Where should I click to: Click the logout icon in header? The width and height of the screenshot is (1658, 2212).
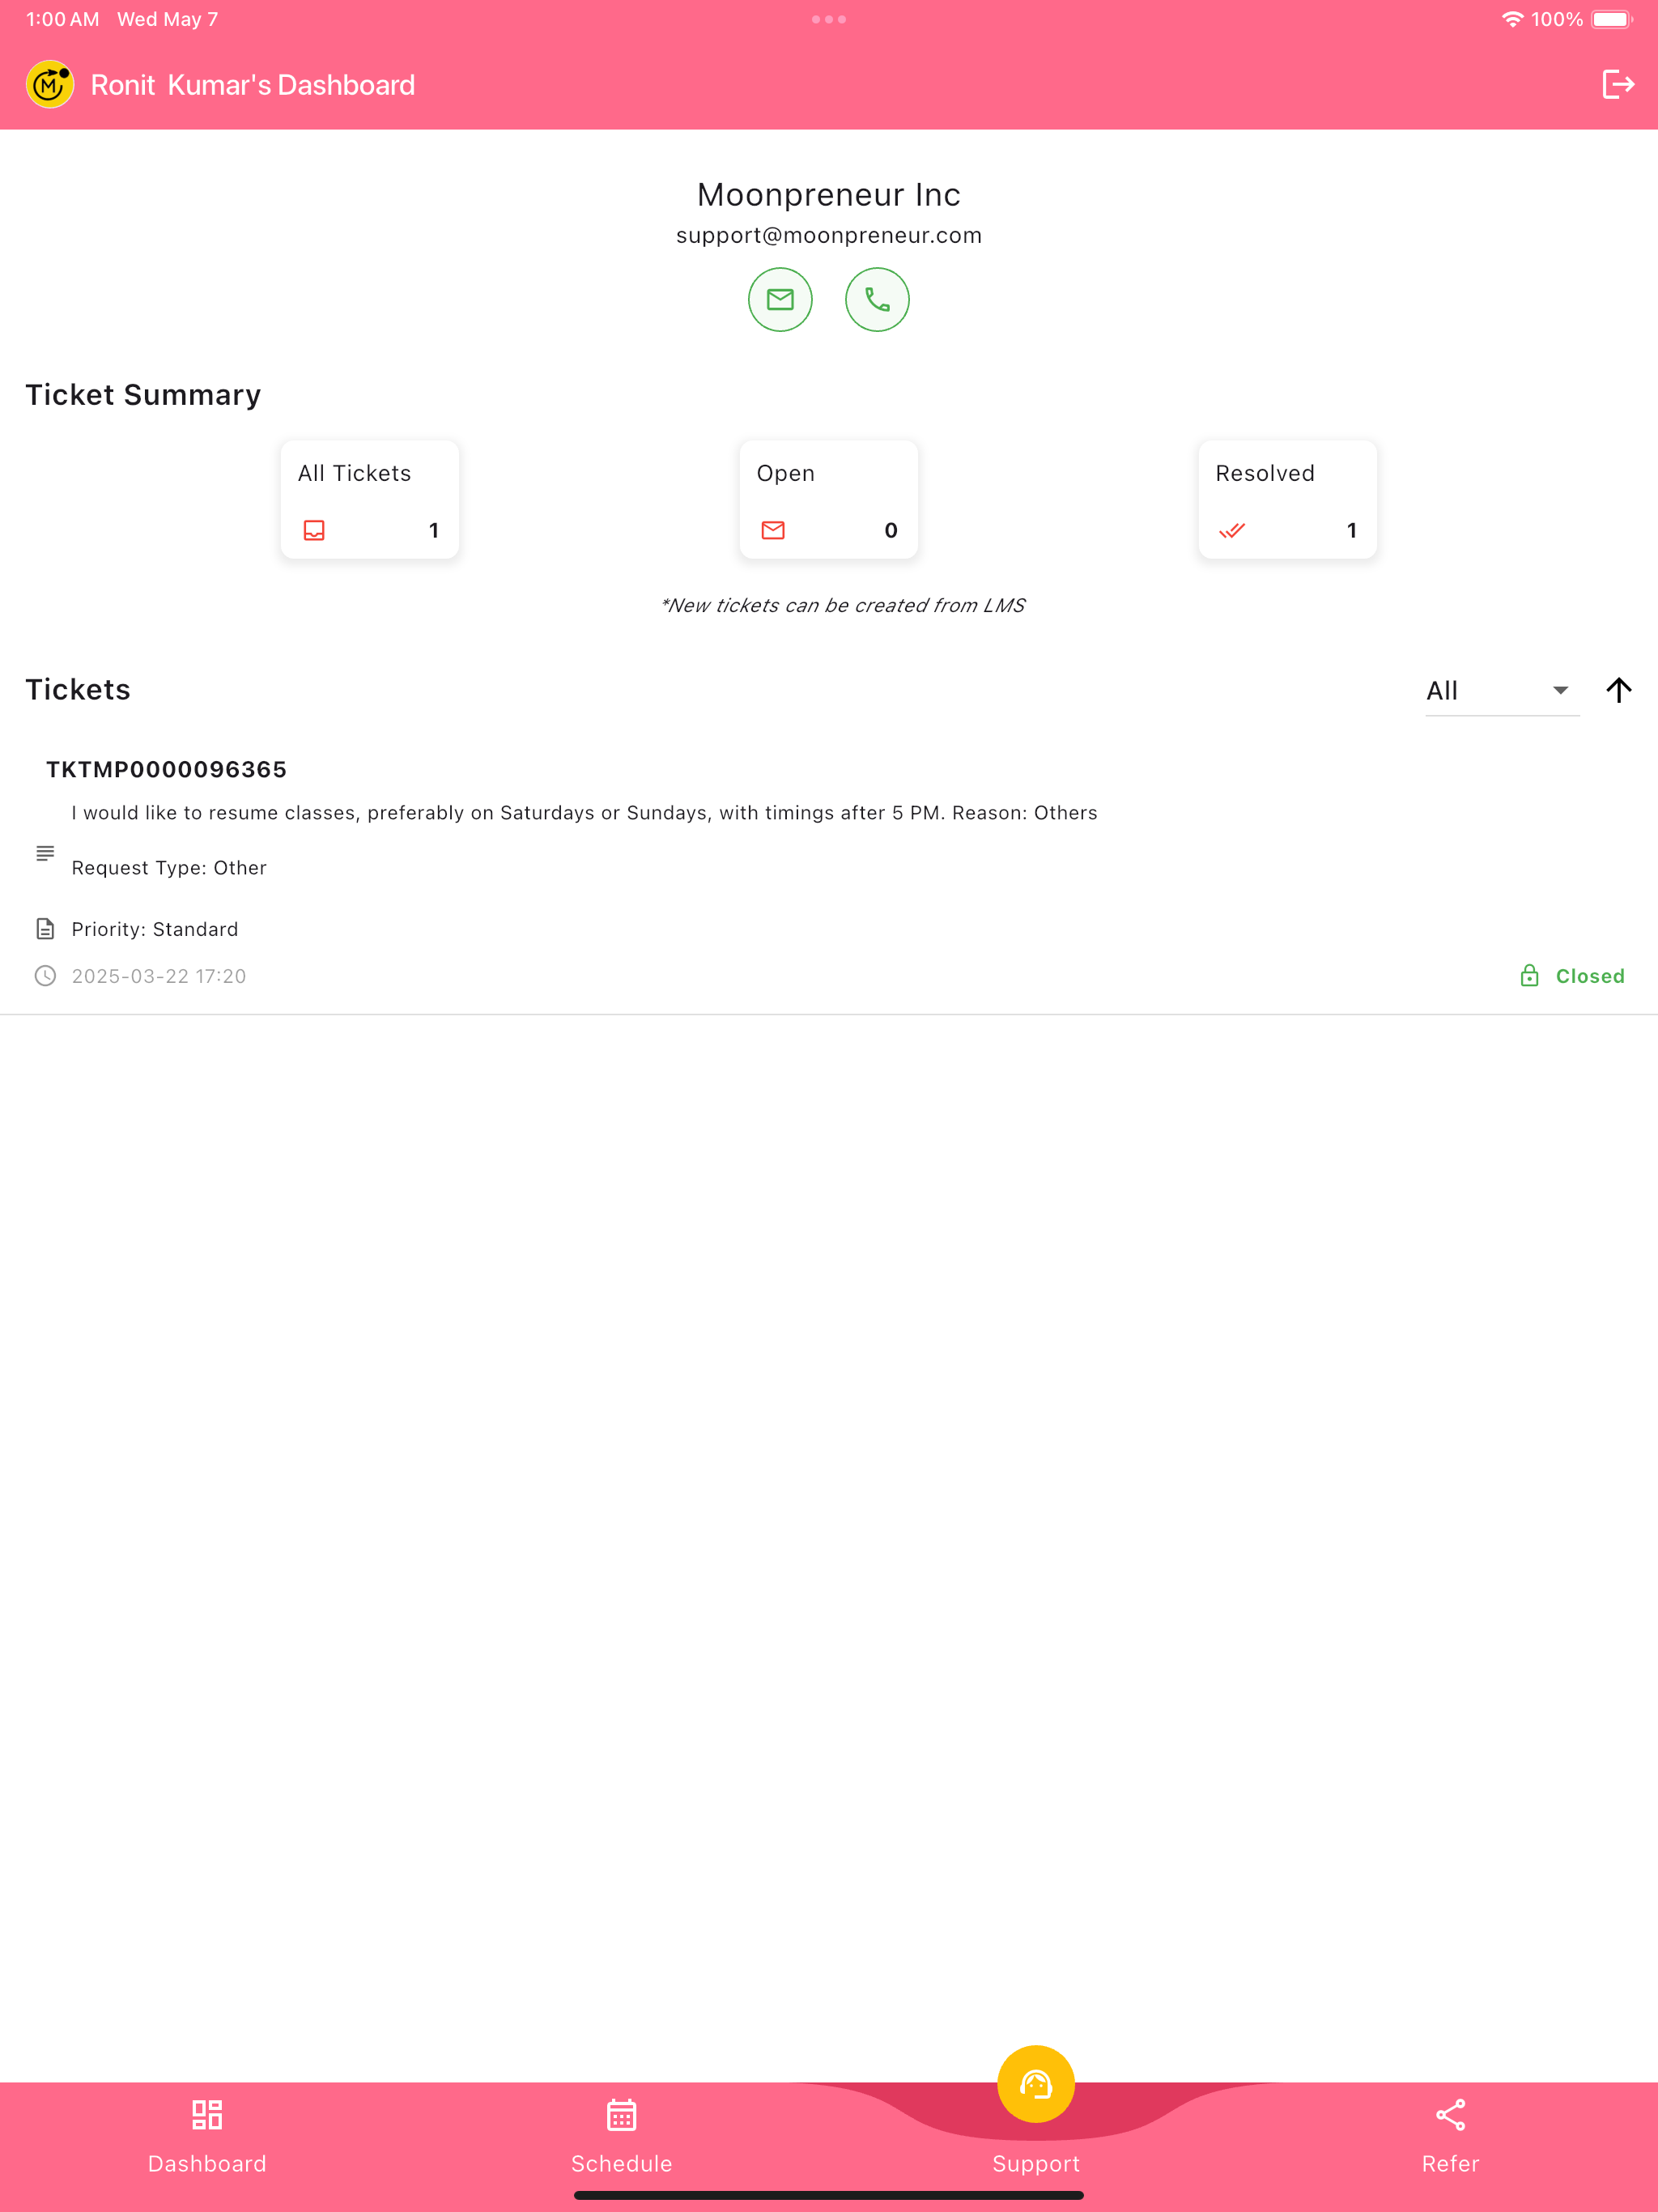(1618, 85)
